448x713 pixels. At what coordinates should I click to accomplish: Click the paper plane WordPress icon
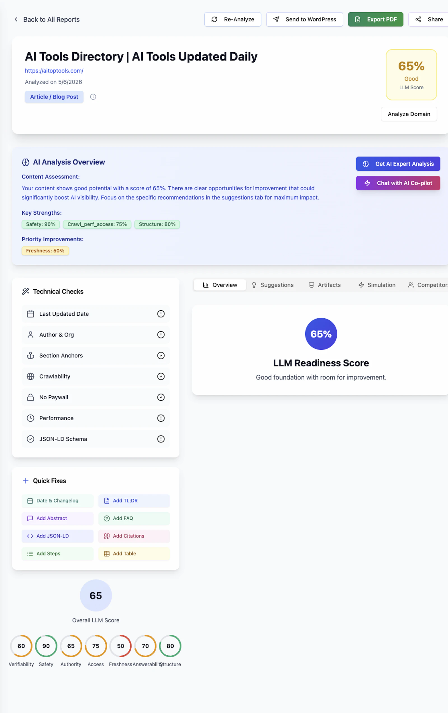click(x=276, y=19)
